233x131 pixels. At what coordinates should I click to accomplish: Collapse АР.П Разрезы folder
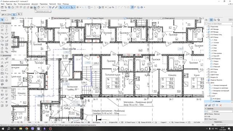pos(208,59)
